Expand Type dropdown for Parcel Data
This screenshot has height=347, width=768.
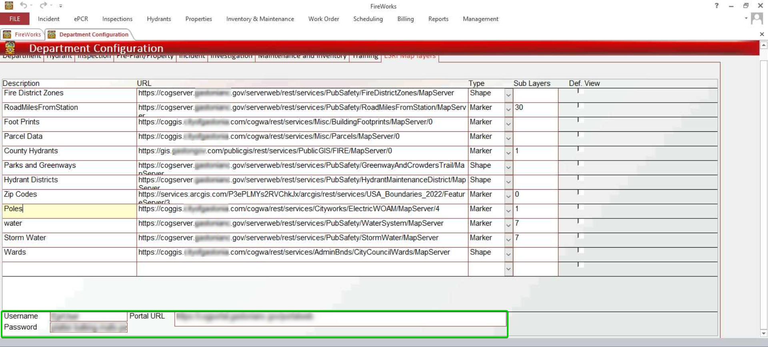(508, 139)
